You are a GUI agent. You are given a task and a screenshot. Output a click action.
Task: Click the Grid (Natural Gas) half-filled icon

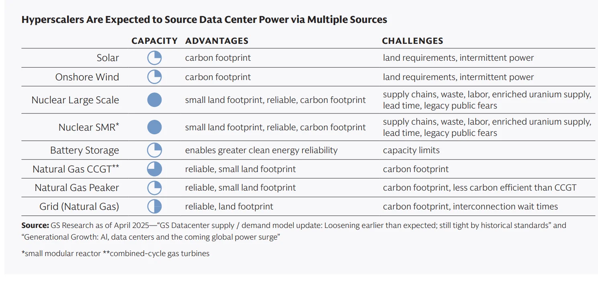pyautogui.click(x=154, y=207)
